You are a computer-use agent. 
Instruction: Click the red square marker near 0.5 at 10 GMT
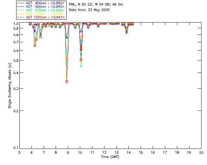tap(81, 60)
